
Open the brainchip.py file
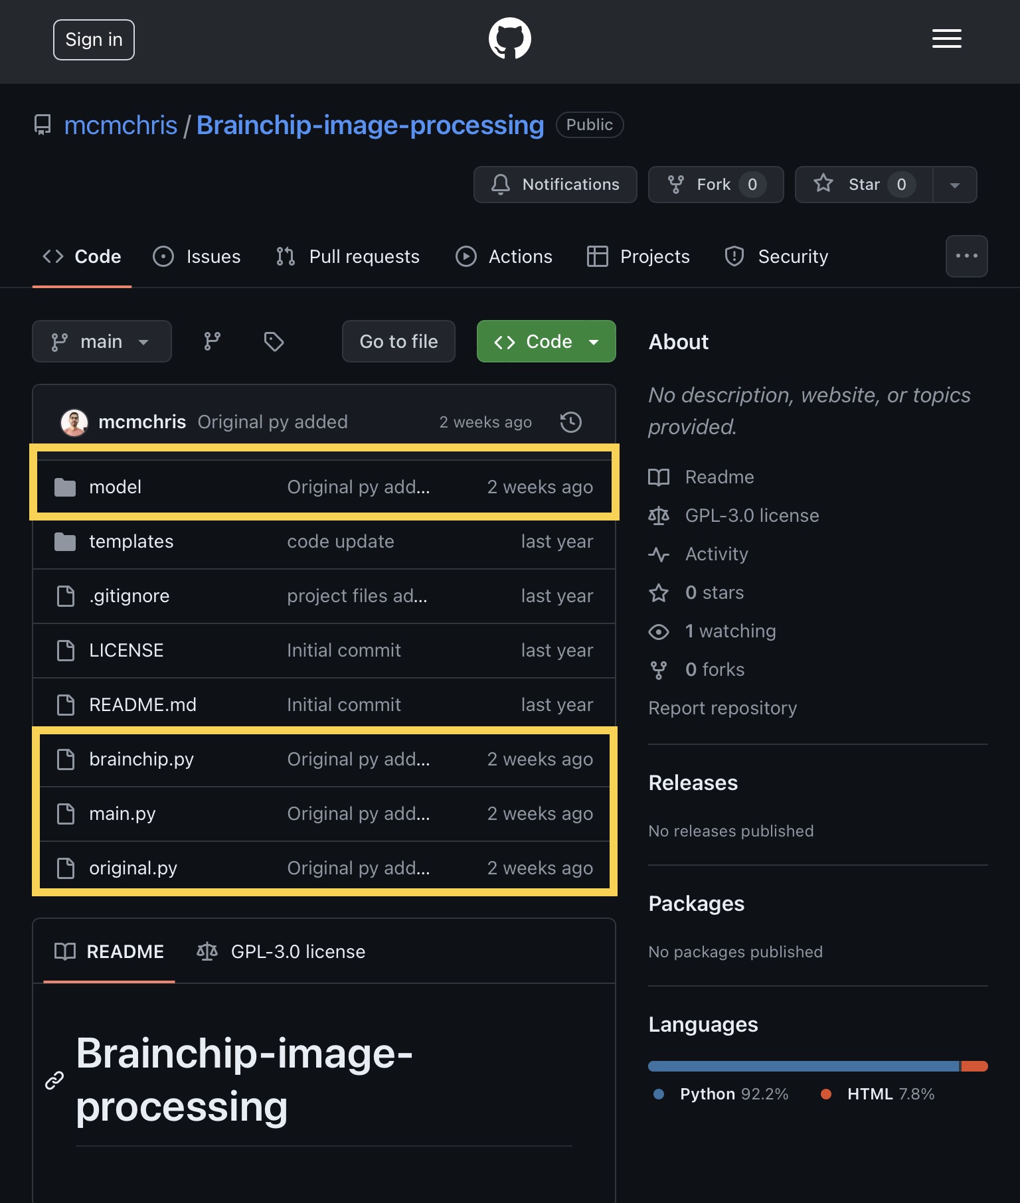(x=141, y=760)
